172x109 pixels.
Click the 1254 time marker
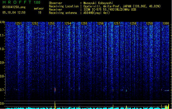pyautogui.click(x=68, y=23)
